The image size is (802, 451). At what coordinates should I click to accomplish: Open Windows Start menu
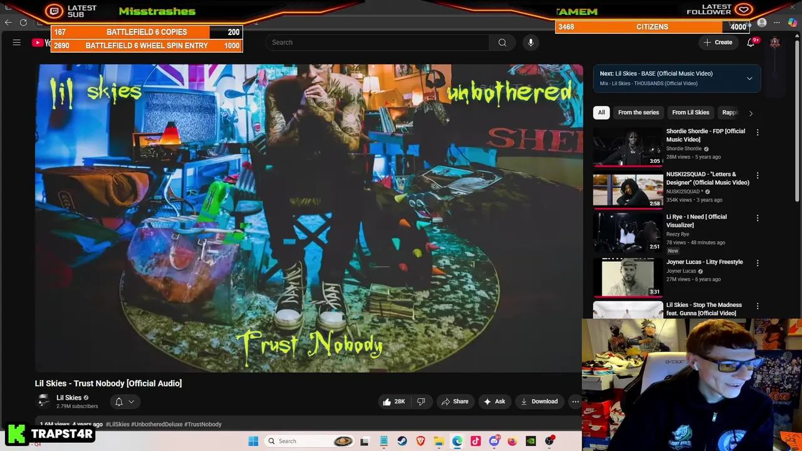click(253, 441)
